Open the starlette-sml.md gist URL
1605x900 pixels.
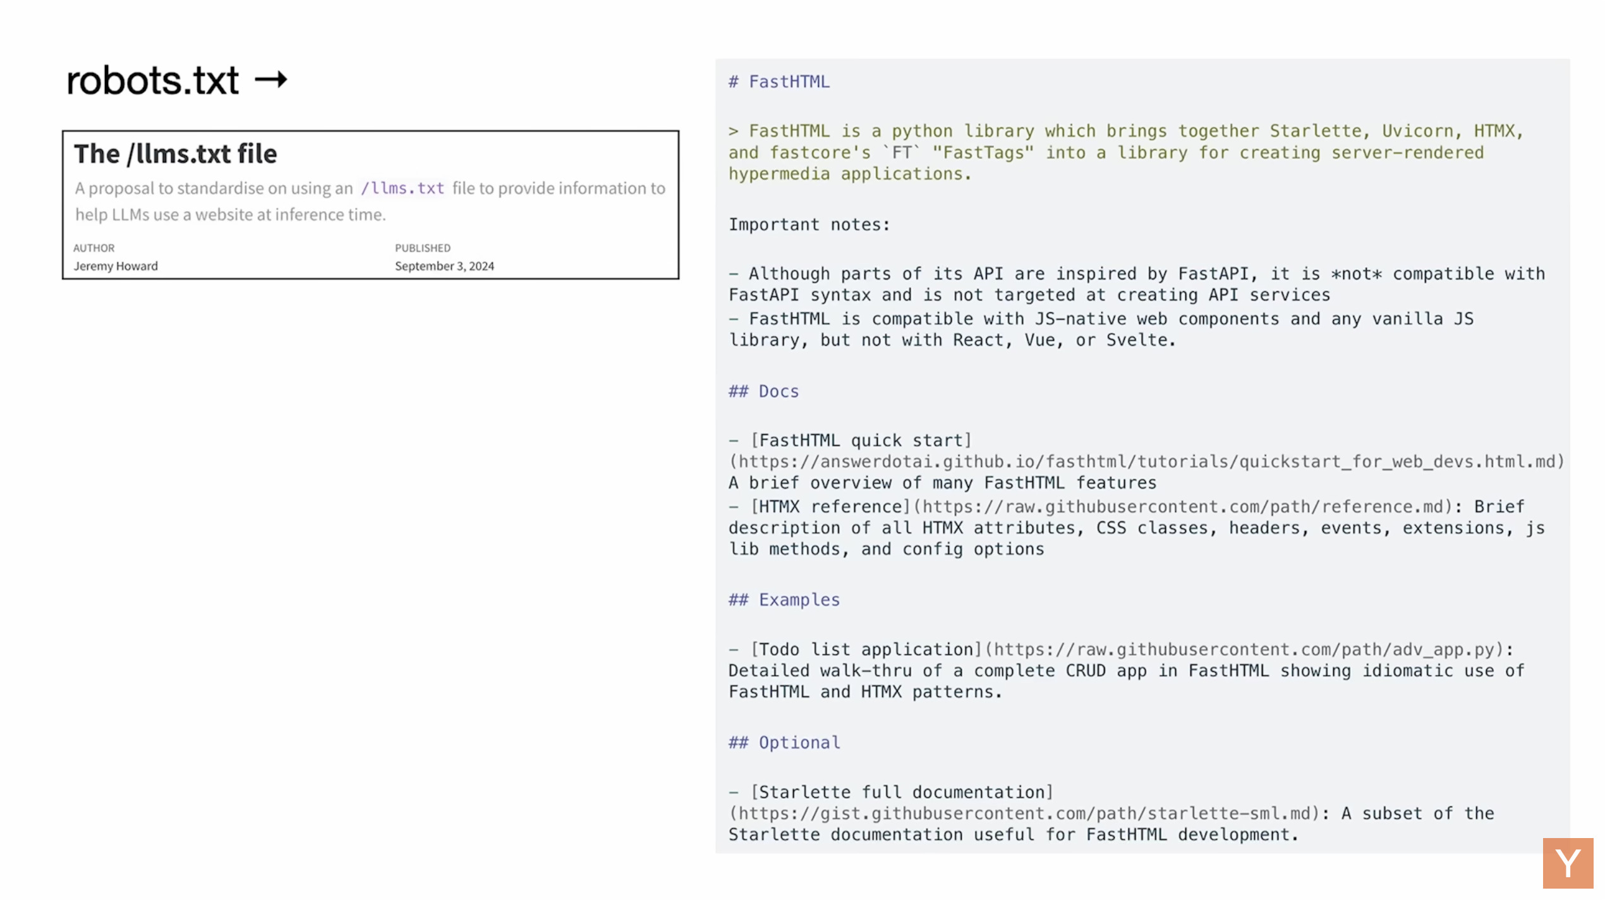tap(1024, 813)
